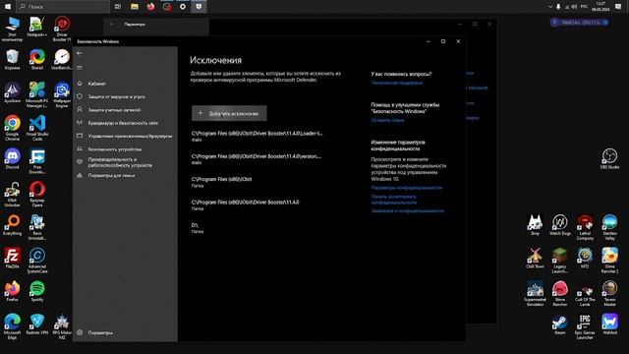Viewport: 629px width, 354px height.
Task: Launch Lethal Company desktop shortcut
Action: point(585,227)
